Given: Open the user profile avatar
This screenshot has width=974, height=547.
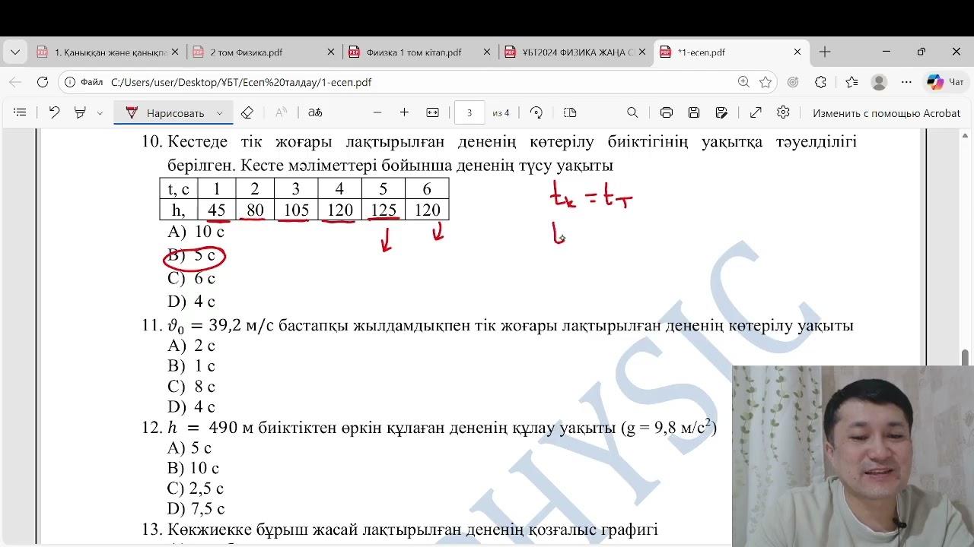Looking at the screenshot, I should 879,82.
